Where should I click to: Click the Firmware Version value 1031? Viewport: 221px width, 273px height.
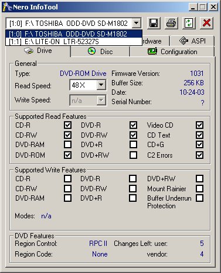click(x=197, y=74)
